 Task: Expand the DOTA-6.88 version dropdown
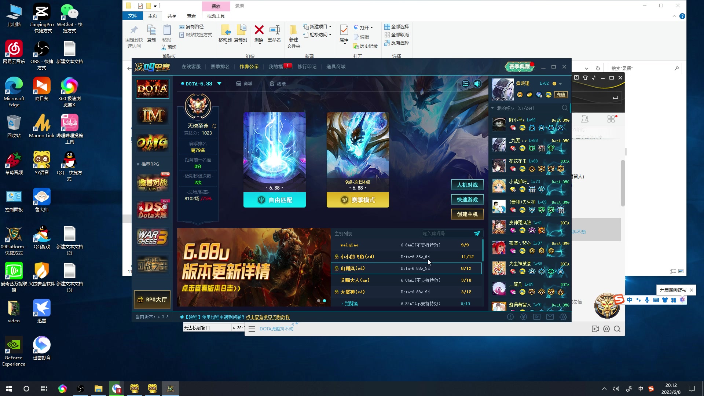click(x=219, y=84)
